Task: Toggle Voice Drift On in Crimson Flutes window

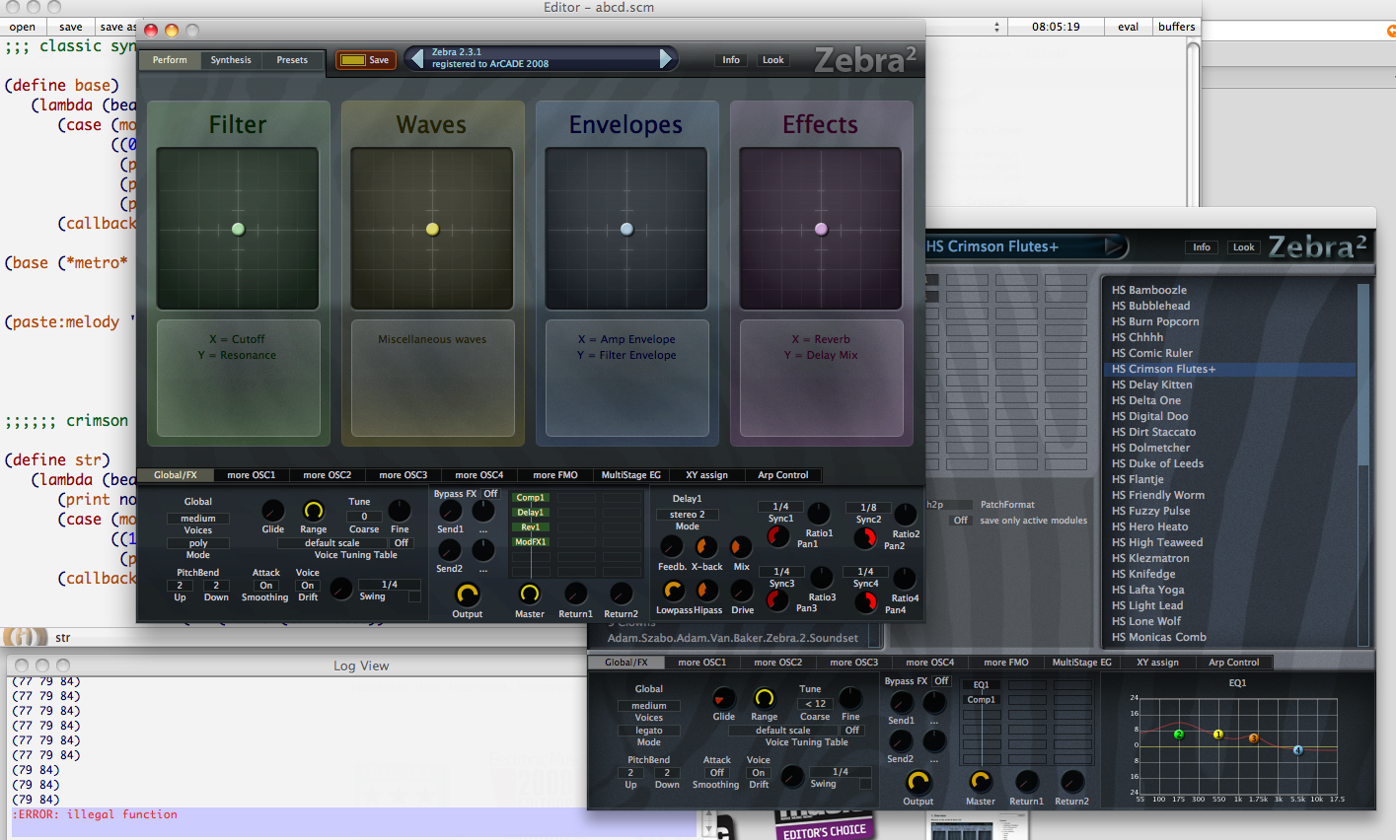Action: pyautogui.click(x=759, y=773)
